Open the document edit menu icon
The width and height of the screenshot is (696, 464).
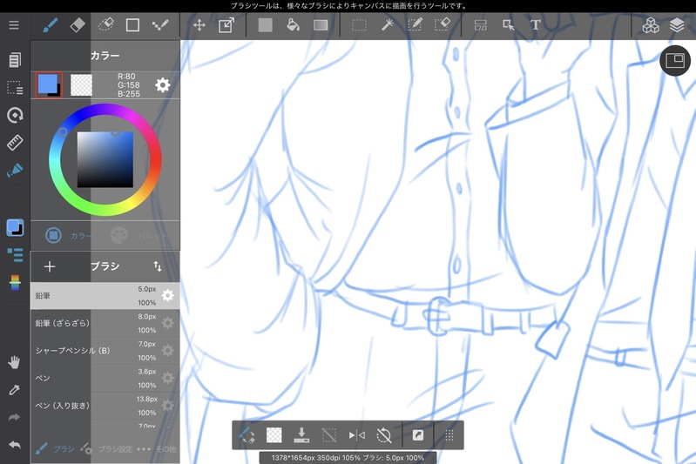pos(15,60)
